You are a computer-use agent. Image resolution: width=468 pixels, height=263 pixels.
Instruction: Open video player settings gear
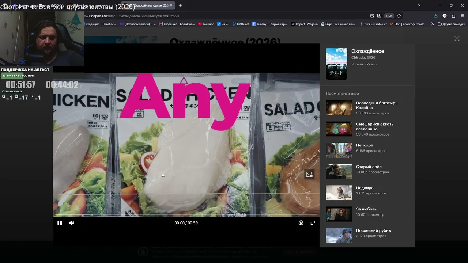point(301,223)
